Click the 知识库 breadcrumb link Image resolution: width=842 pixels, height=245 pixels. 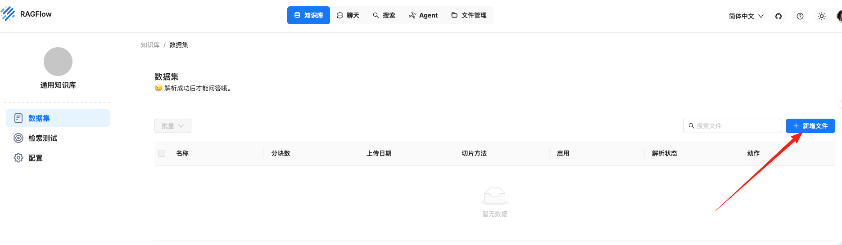coord(150,45)
